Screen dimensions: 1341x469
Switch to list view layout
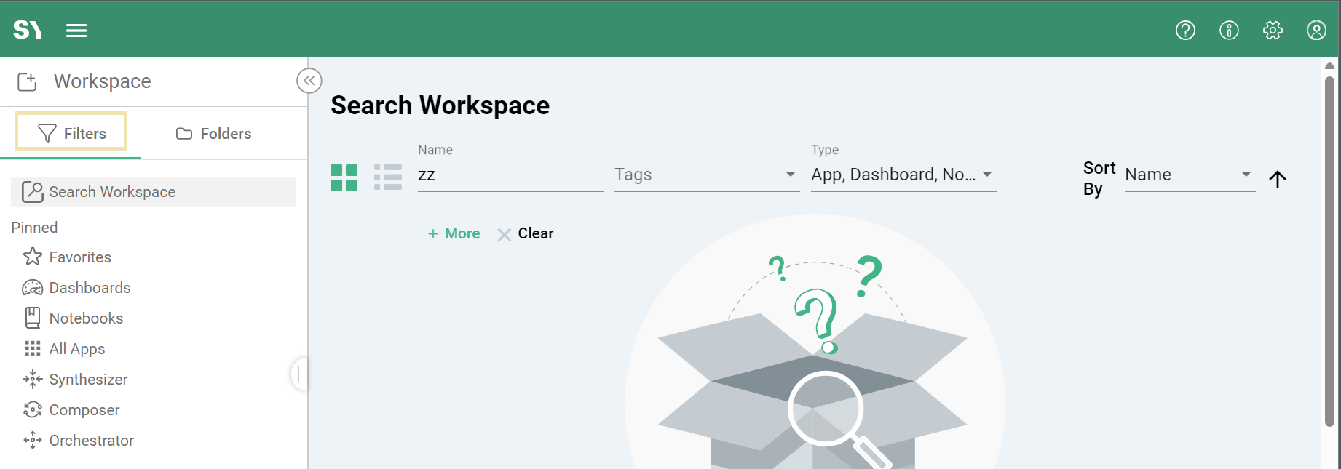point(387,177)
